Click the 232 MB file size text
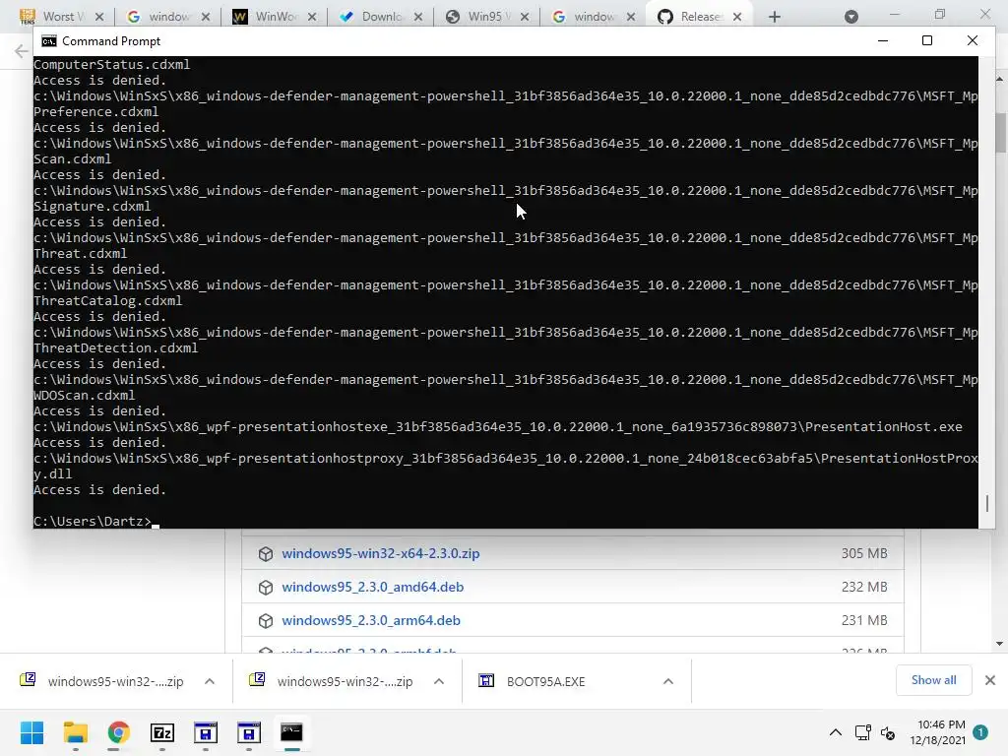Screen dimensions: 1008x756 point(864,587)
